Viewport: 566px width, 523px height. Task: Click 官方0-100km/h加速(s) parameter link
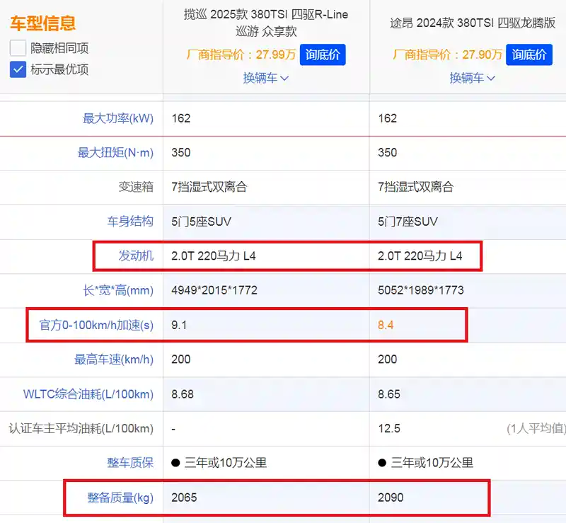tap(96, 325)
